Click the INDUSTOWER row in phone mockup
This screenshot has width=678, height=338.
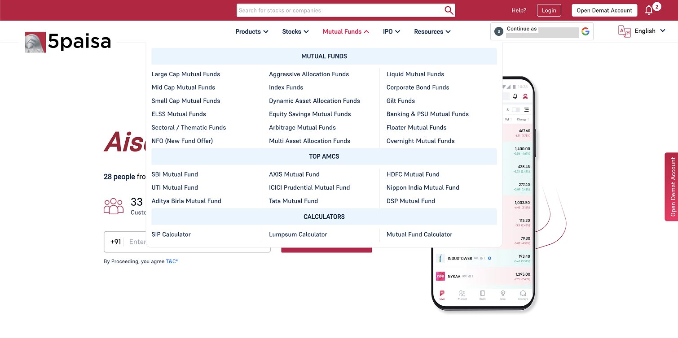point(483,258)
